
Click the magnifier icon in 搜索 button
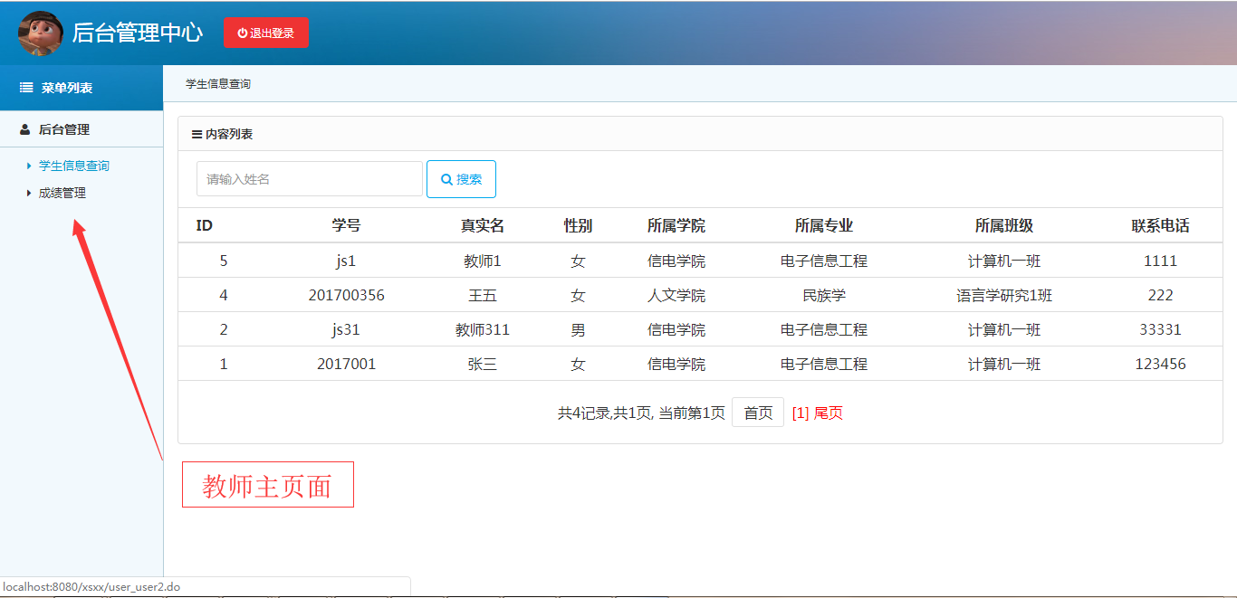[446, 179]
